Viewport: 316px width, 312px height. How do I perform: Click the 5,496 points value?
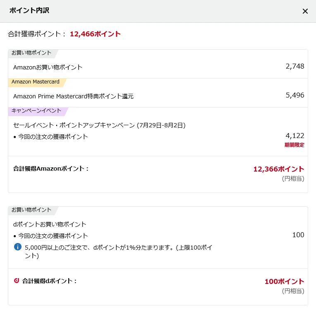[295, 95]
